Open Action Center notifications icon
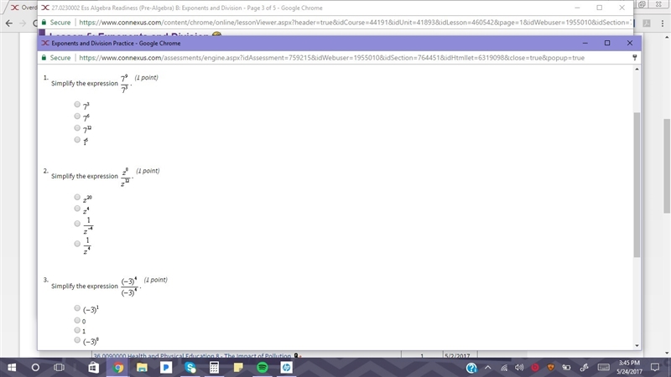The width and height of the screenshot is (671, 377). [655, 368]
